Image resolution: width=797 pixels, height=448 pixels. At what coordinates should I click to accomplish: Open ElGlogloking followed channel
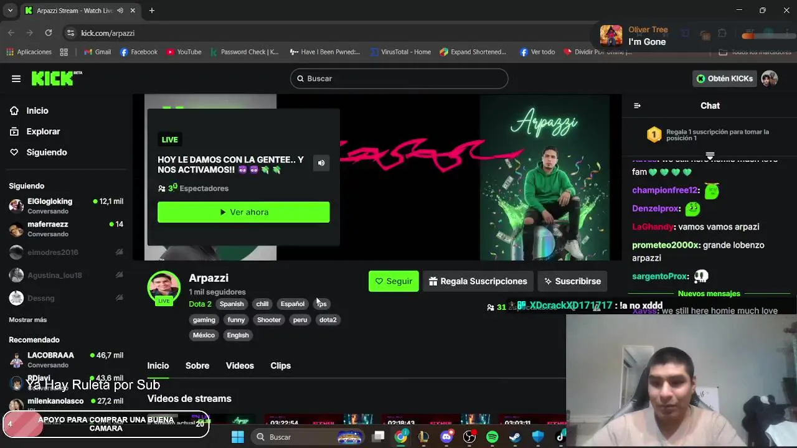(66, 206)
